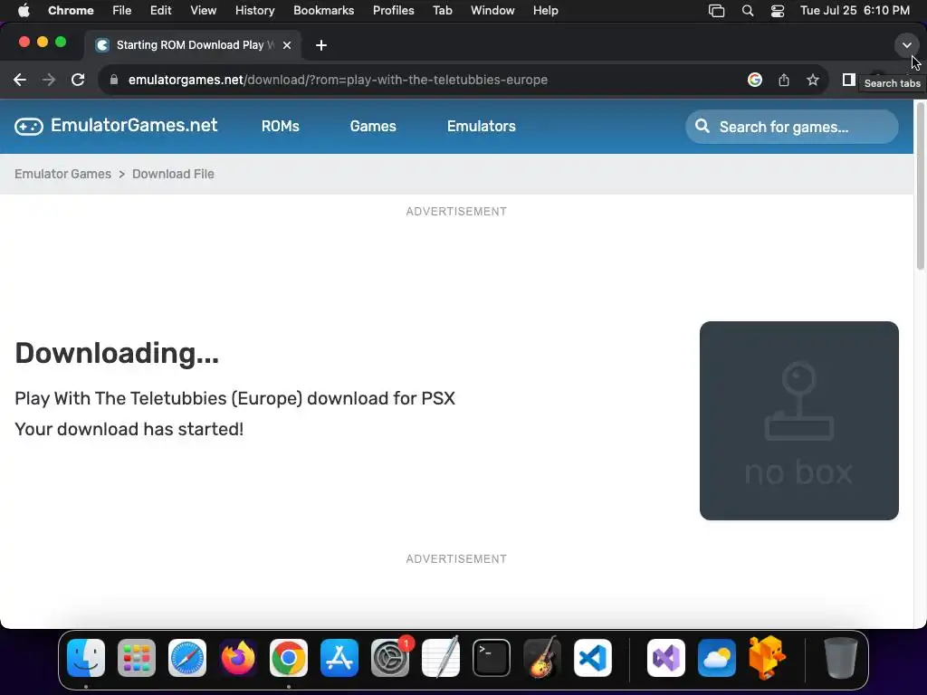Open the History menu
This screenshot has height=695, width=927.
click(254, 11)
